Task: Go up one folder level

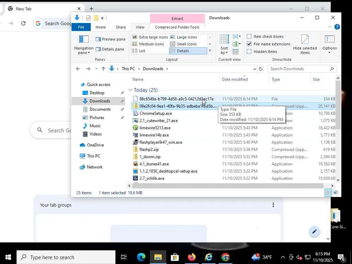Action: 103,69
